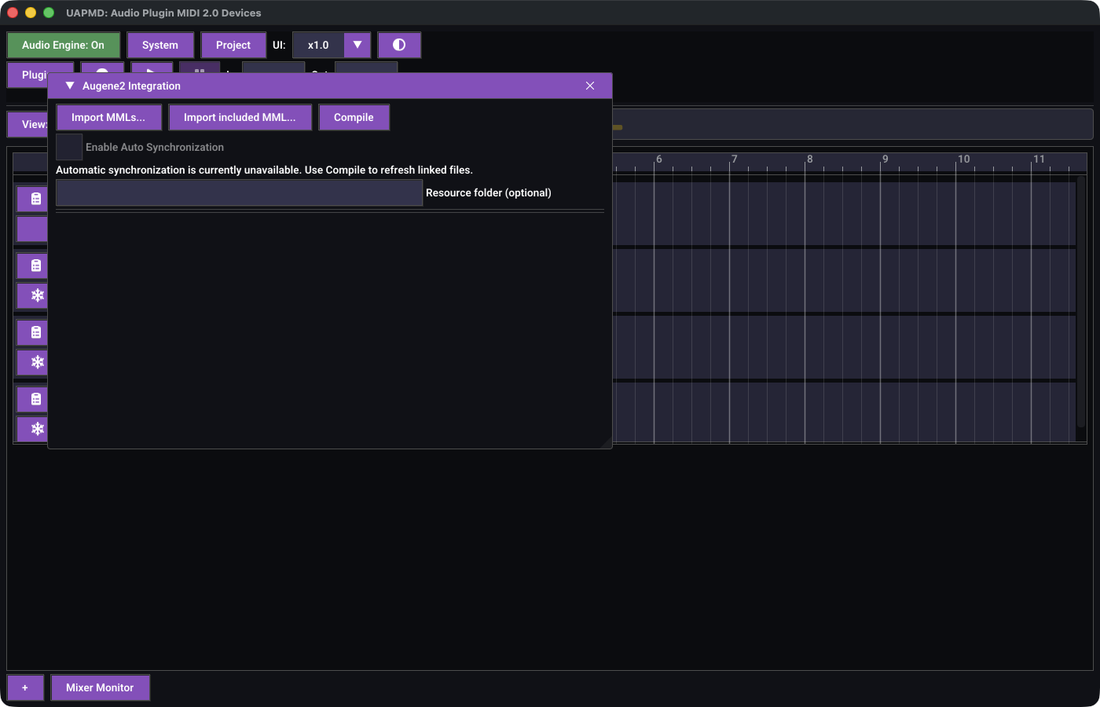Focus the Resource folder input field

(240, 192)
